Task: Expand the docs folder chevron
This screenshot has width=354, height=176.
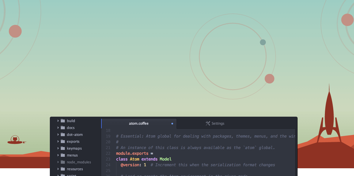Action: (x=58, y=128)
